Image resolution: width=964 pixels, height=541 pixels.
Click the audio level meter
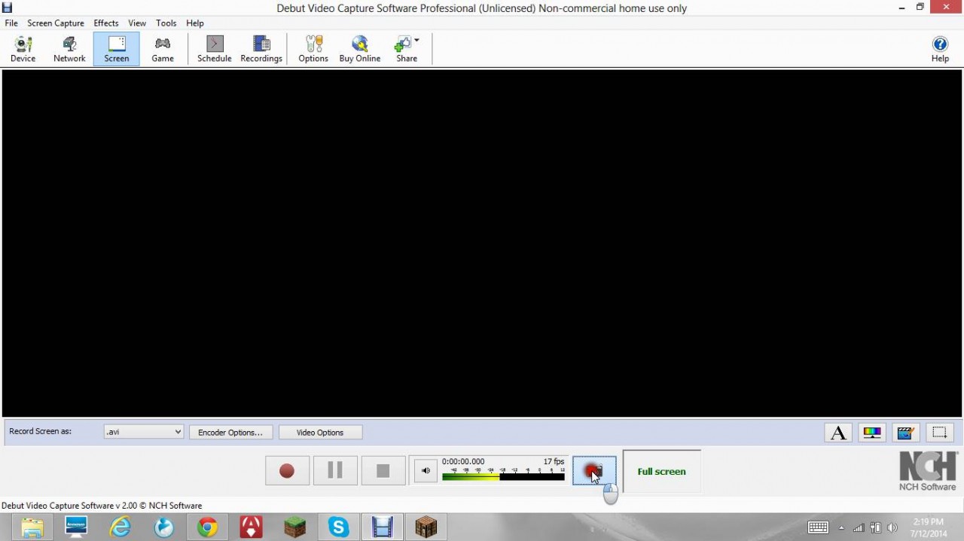coord(503,475)
